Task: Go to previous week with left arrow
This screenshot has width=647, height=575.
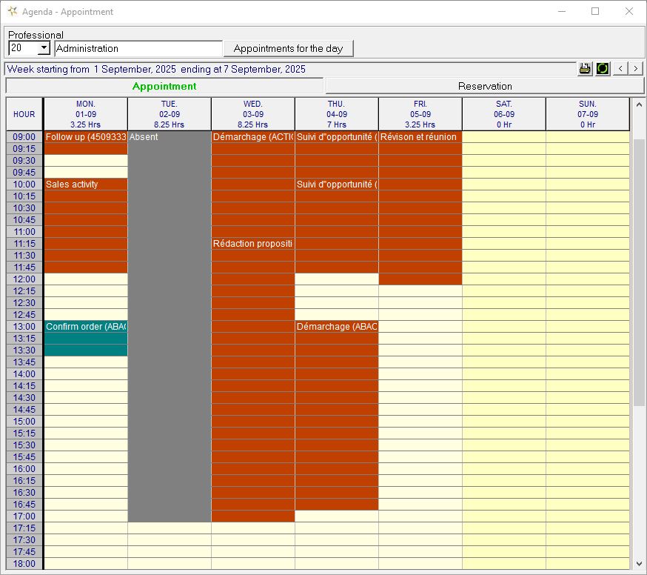Action: tap(620, 68)
